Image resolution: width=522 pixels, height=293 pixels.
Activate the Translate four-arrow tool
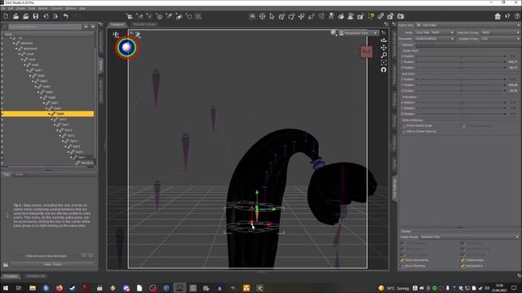(x=301, y=16)
